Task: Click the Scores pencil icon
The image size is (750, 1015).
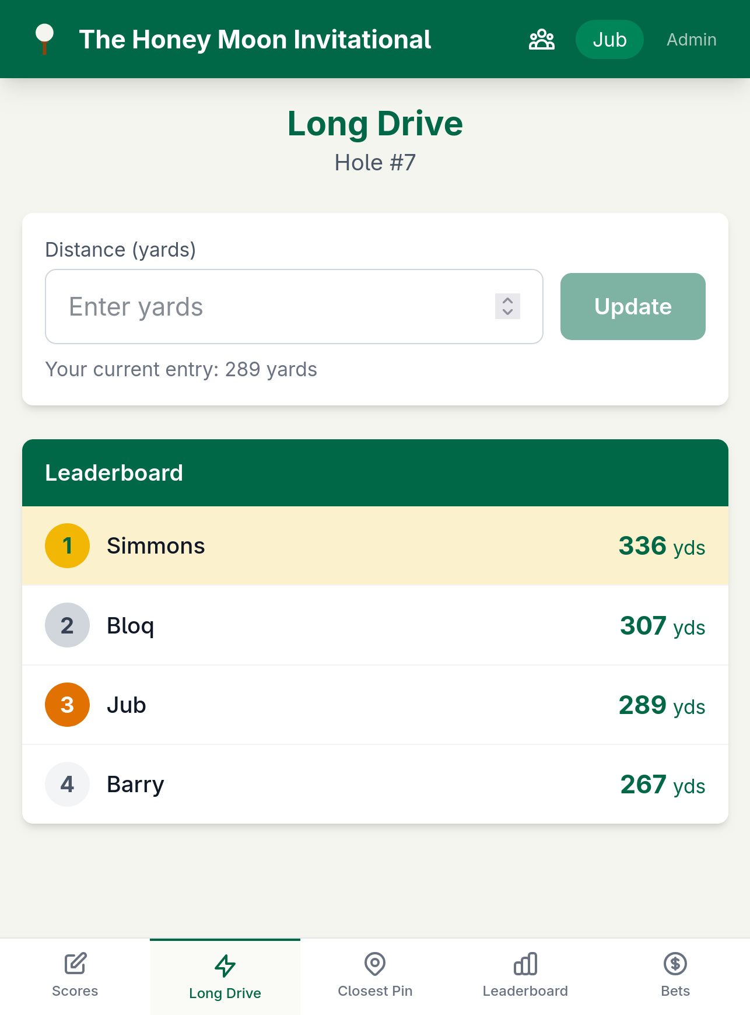Action: pos(75,964)
